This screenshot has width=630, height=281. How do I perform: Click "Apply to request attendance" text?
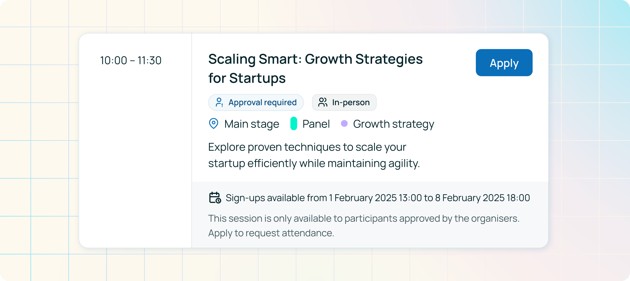click(x=271, y=233)
